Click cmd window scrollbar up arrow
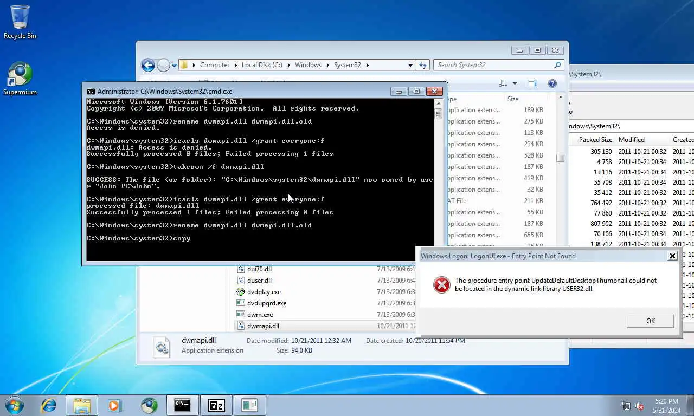Viewport: 694px width, 416px height. click(x=438, y=103)
